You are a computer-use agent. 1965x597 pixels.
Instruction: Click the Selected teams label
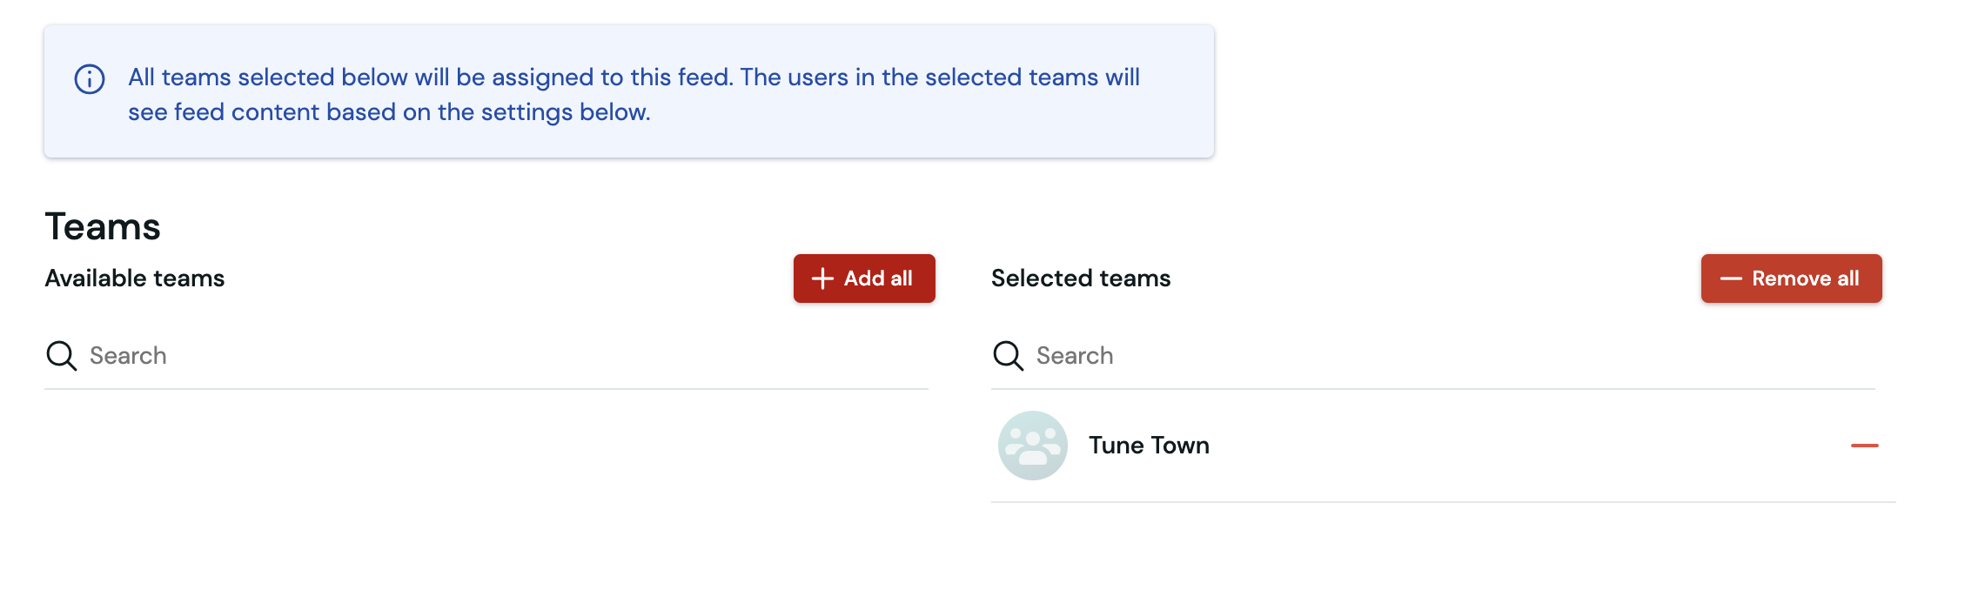1081,278
